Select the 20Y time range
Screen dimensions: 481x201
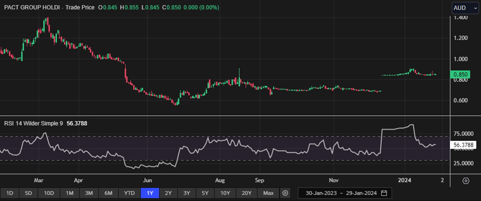coord(247,193)
